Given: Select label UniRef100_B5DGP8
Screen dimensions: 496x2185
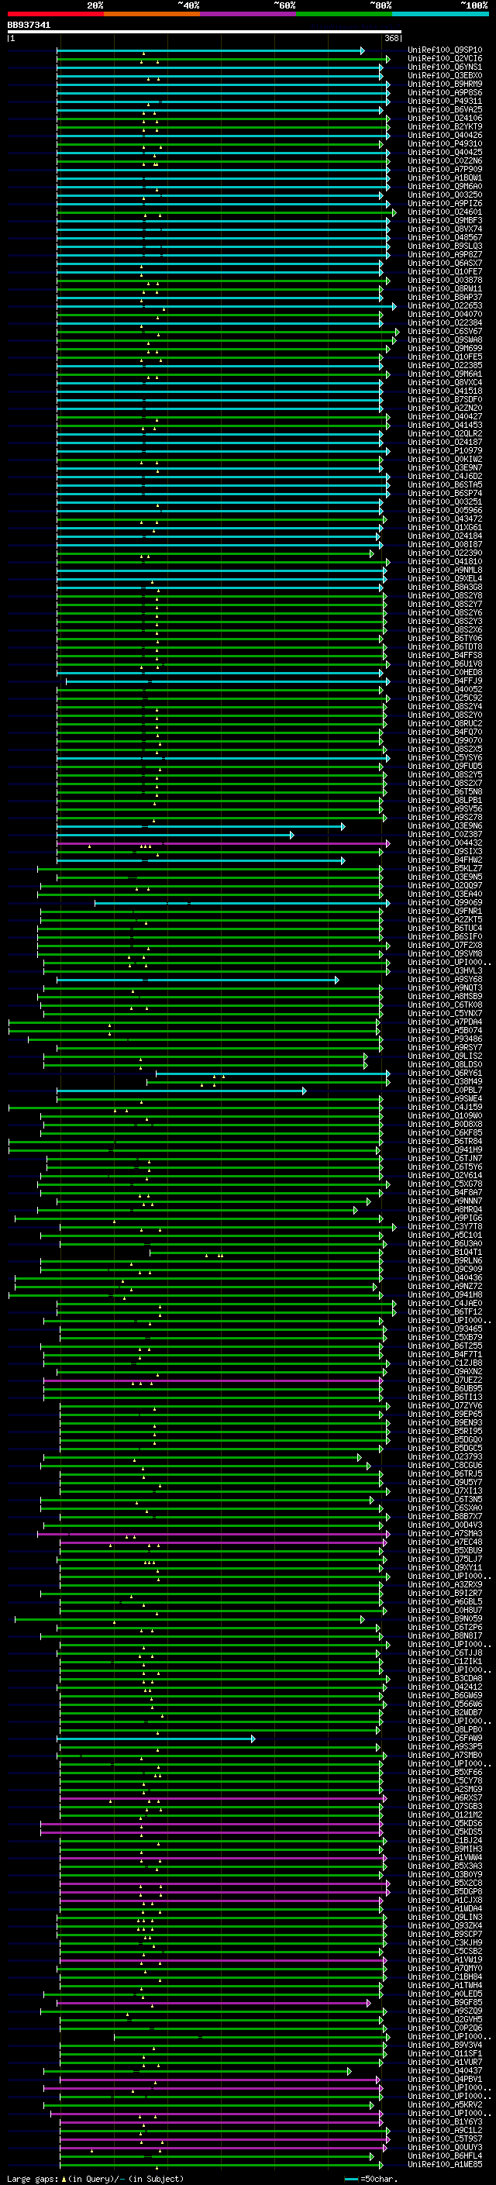Looking at the screenshot, I should [445, 1891].
